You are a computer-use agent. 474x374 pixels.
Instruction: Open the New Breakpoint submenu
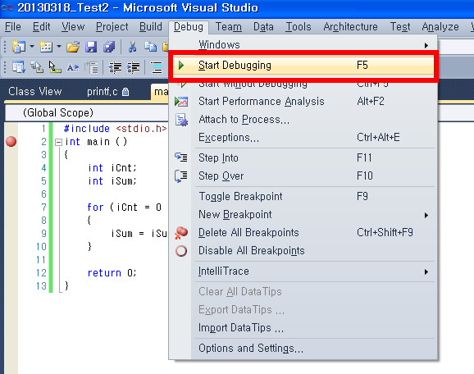click(x=303, y=215)
